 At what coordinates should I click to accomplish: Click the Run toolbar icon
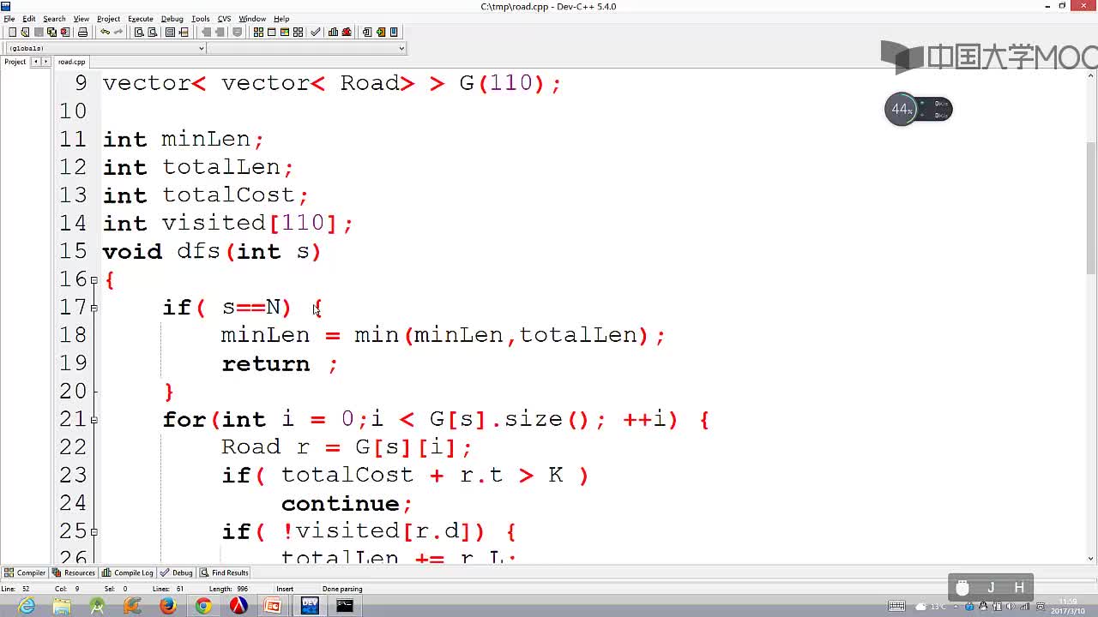click(x=271, y=33)
